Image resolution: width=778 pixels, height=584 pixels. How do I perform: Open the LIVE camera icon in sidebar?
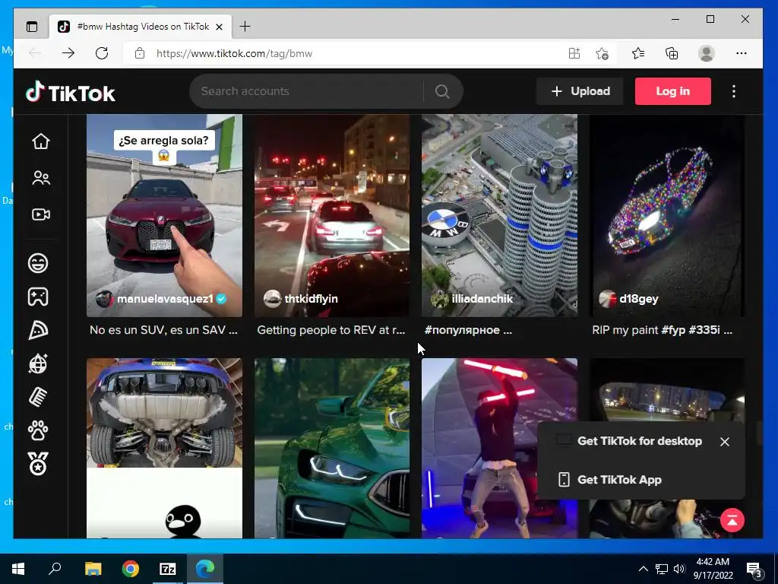[41, 214]
